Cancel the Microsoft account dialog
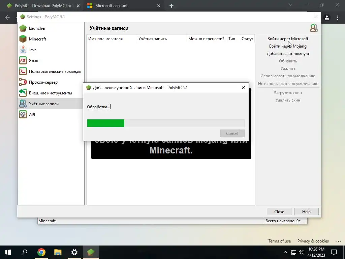Screen dimensions: 345x259 232,133
